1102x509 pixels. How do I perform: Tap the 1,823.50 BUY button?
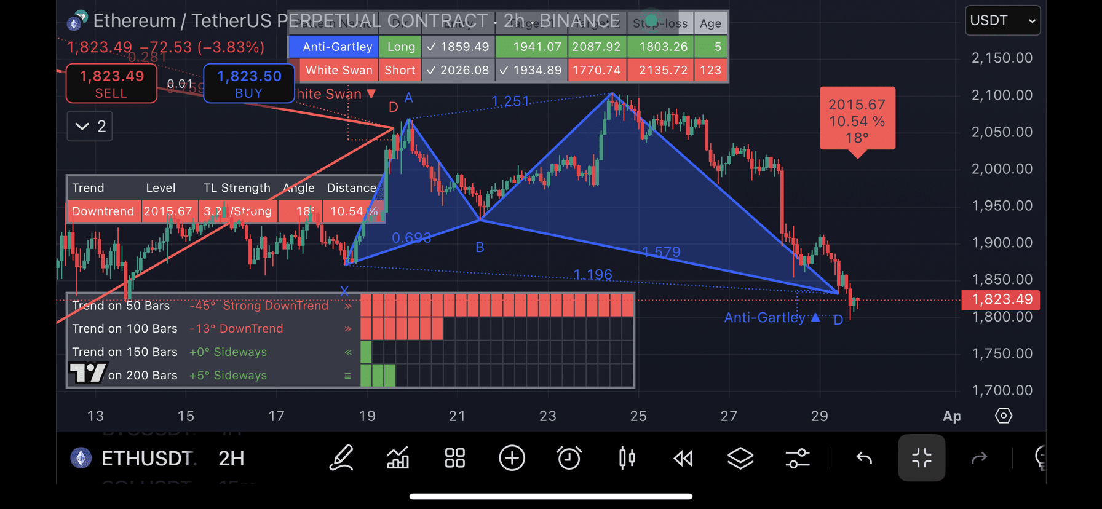(248, 84)
